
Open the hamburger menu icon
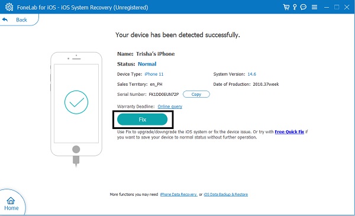point(315,7)
